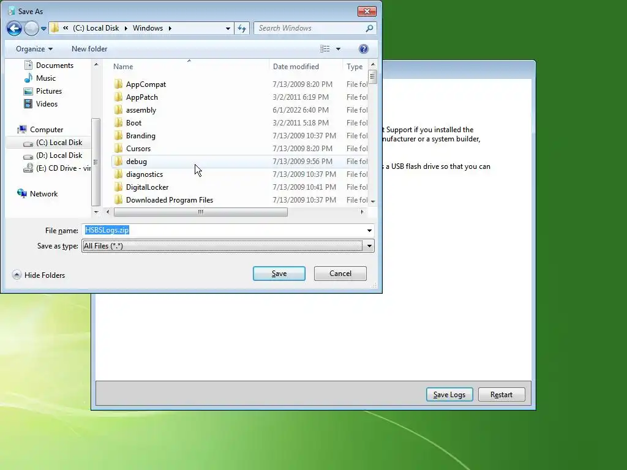This screenshot has height=470, width=627.
Task: Click the assembly folder icon
Action: (x=118, y=110)
